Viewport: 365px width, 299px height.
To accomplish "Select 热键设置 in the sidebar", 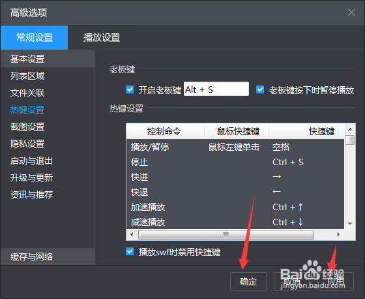I will (48, 110).
